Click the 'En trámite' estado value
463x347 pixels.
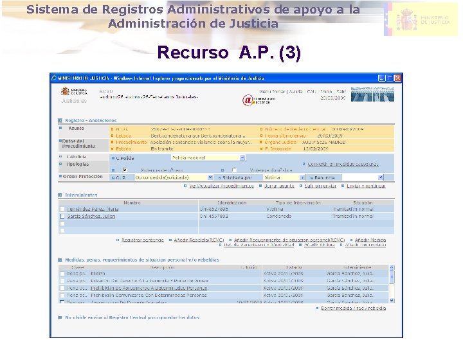pos(162,148)
